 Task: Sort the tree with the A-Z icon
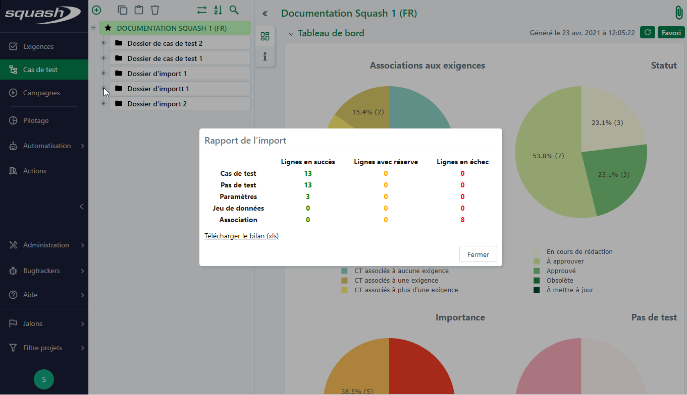tap(218, 10)
